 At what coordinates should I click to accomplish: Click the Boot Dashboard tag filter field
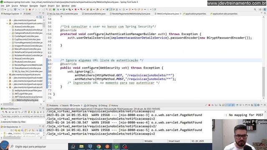click(x=23, y=116)
